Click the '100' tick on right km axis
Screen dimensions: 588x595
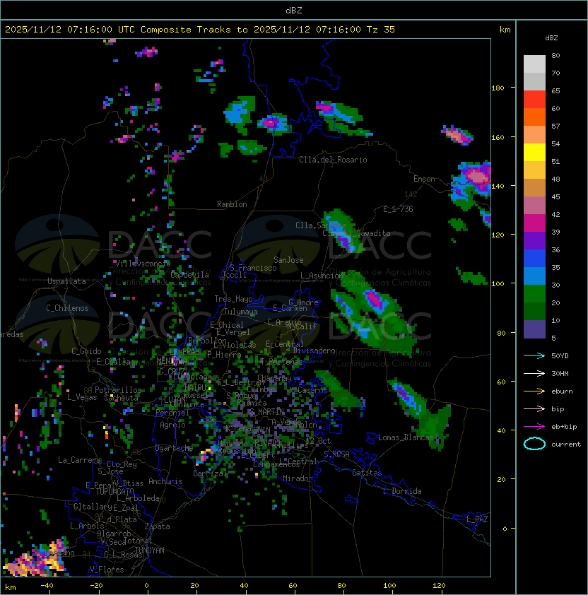[x=498, y=284]
